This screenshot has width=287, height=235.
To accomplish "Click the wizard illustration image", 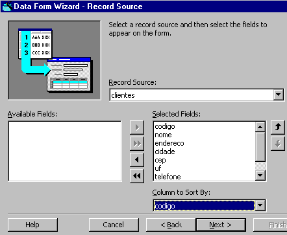I will click(55, 60).
